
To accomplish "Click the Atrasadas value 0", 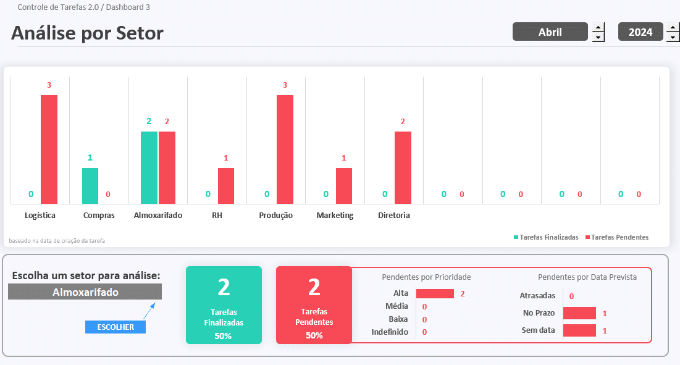I will pos(571,296).
